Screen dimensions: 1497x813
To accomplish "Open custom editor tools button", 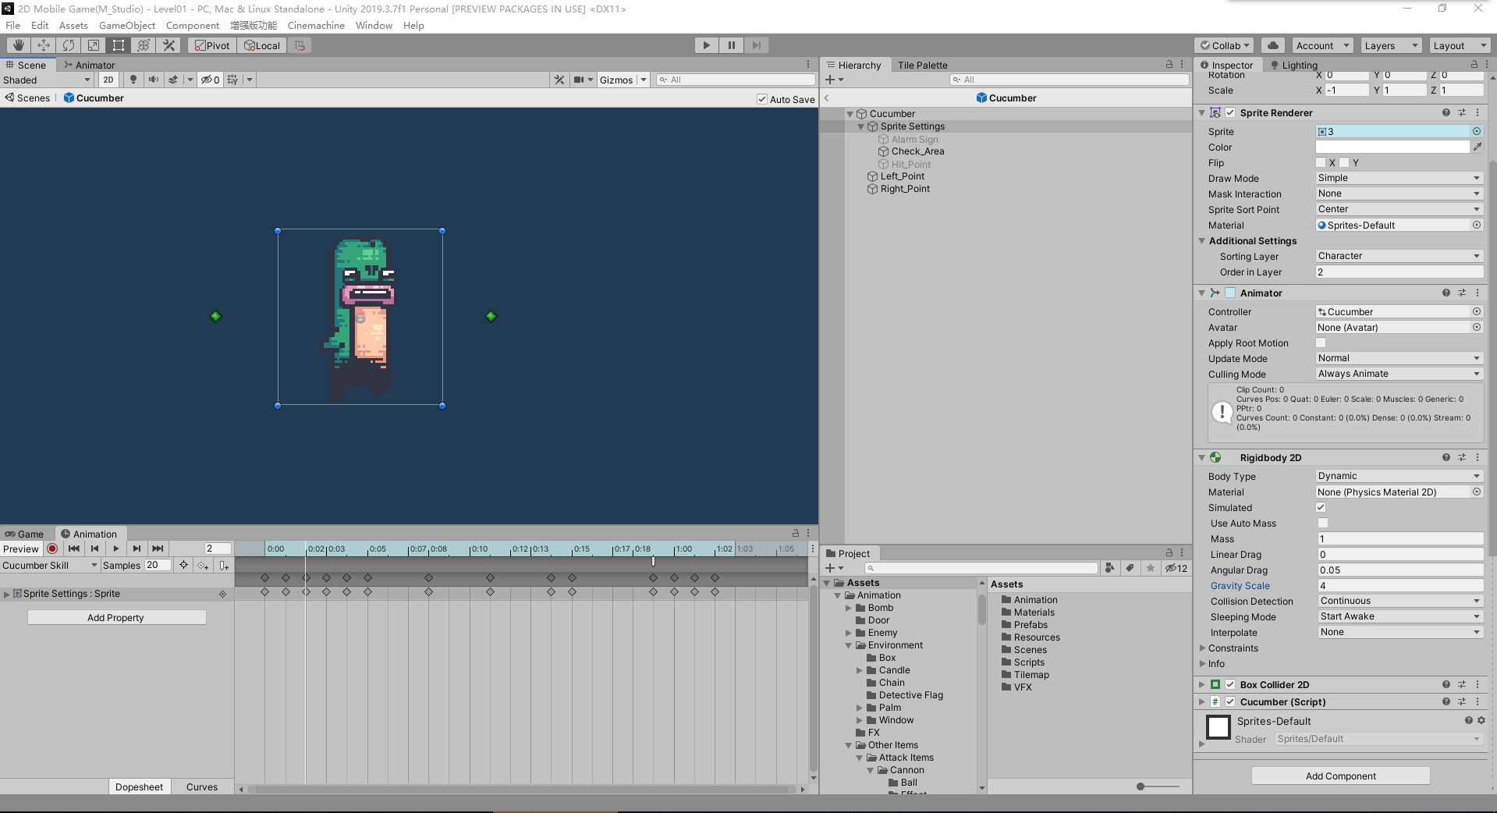I will tap(169, 45).
